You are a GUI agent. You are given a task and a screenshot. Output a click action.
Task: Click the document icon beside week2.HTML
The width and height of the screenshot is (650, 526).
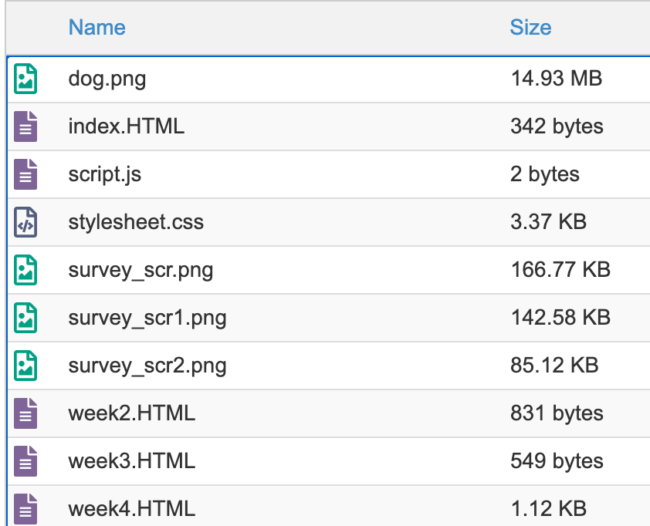click(x=25, y=413)
